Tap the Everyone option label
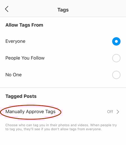Viewport: 126px width, 145px height. pos(15,41)
